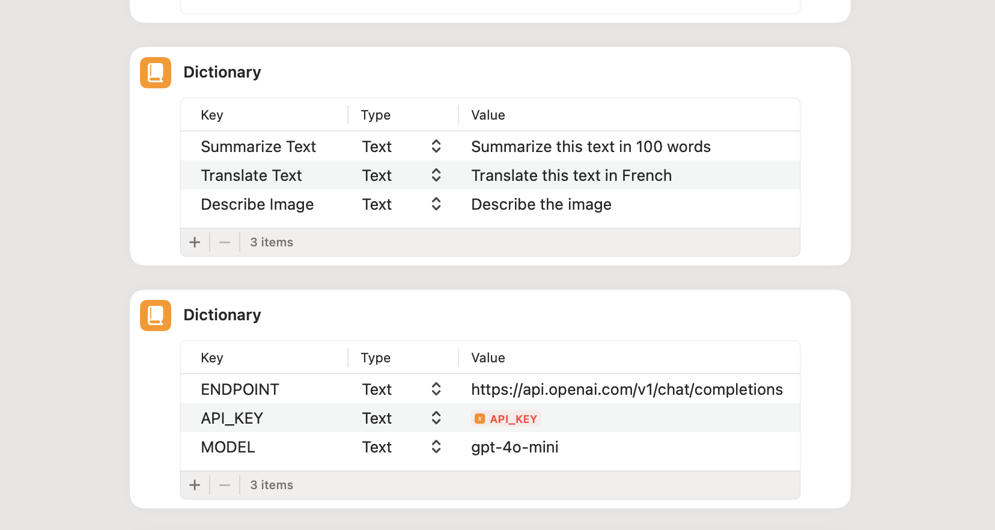Edit the gpt-4o-mini model value
The image size is (995, 530).
coord(515,447)
